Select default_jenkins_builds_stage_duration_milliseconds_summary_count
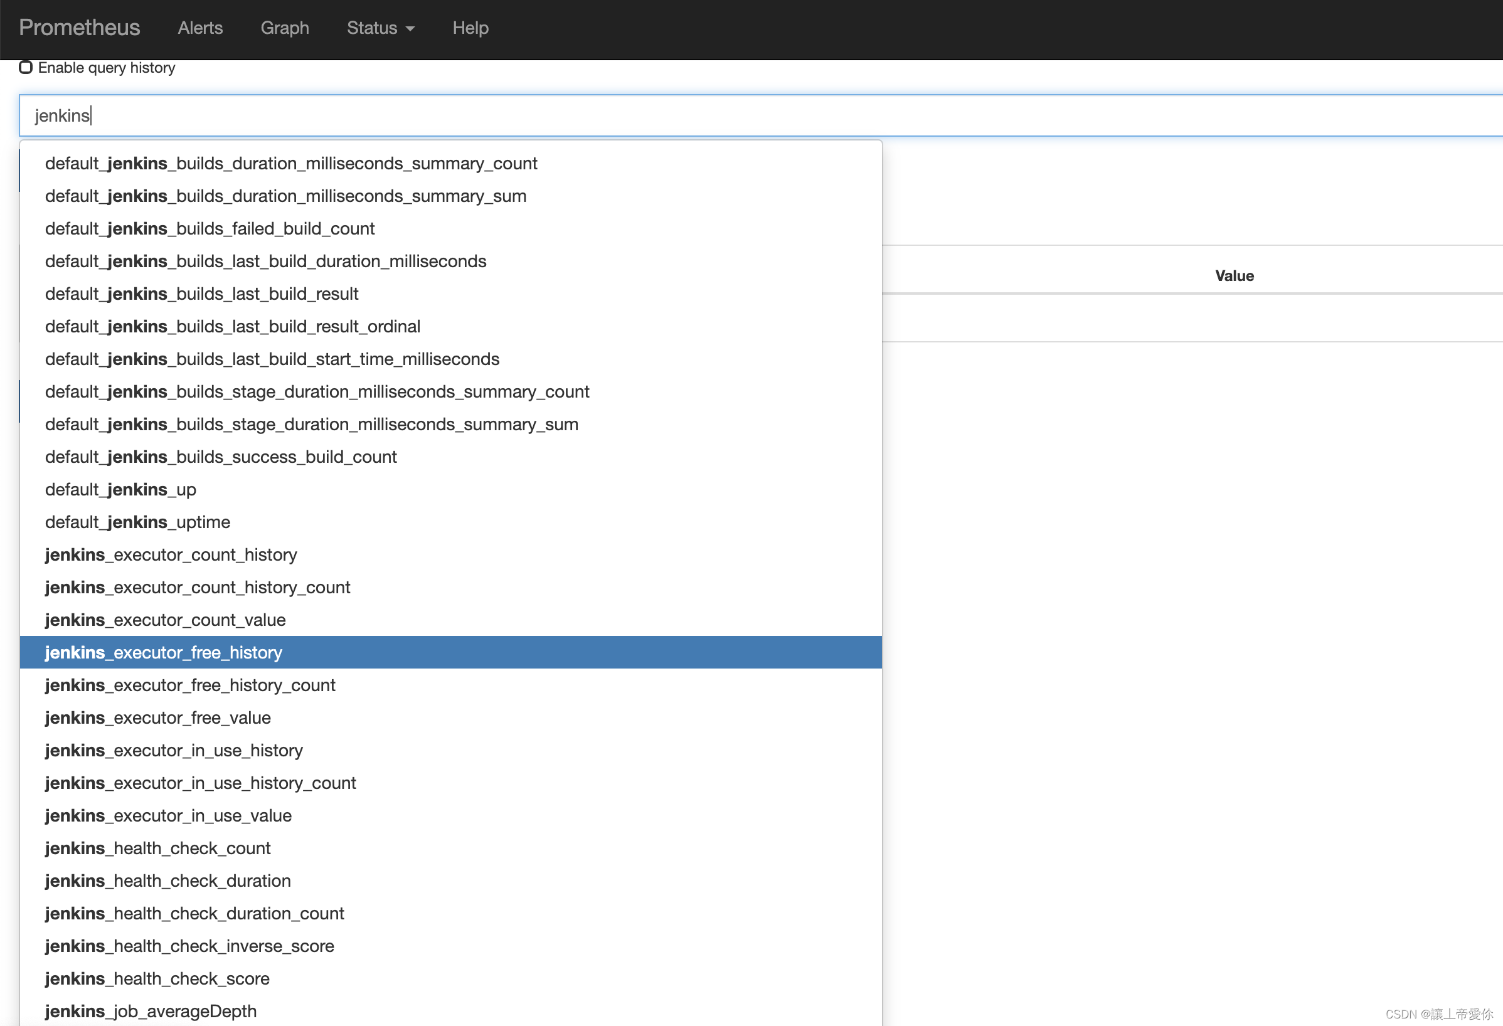 451,392
